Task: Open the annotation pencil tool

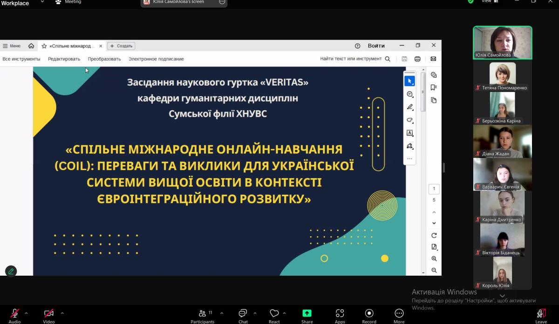Action: pos(11,271)
